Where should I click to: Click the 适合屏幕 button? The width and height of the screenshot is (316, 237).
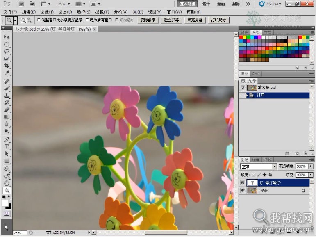click(x=171, y=20)
